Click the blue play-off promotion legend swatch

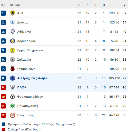(x=4, y=124)
